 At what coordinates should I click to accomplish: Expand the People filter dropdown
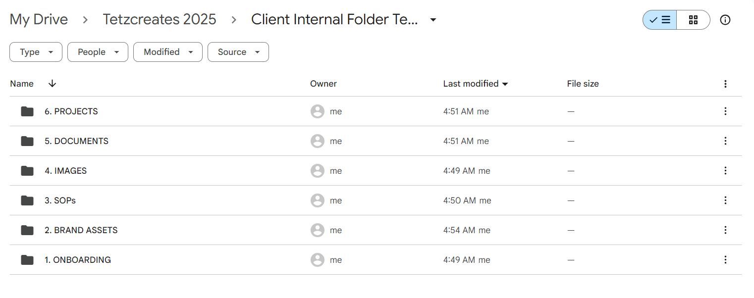[x=98, y=52]
